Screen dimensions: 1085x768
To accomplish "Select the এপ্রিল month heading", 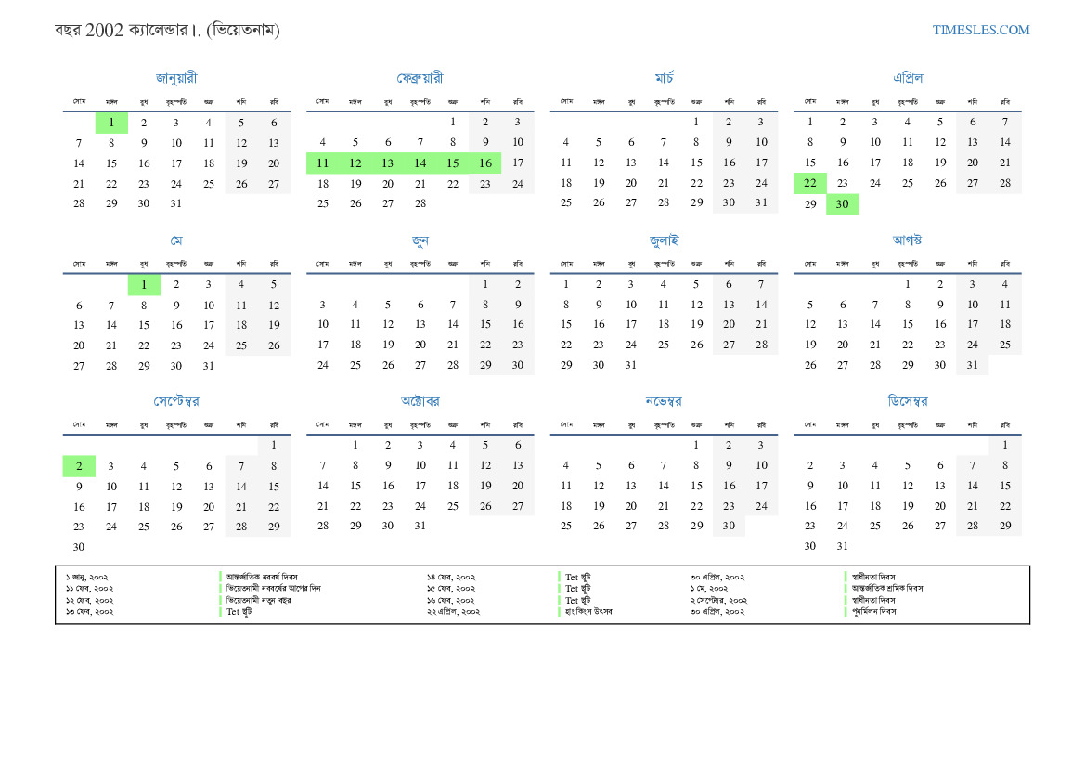I will pos(908,78).
